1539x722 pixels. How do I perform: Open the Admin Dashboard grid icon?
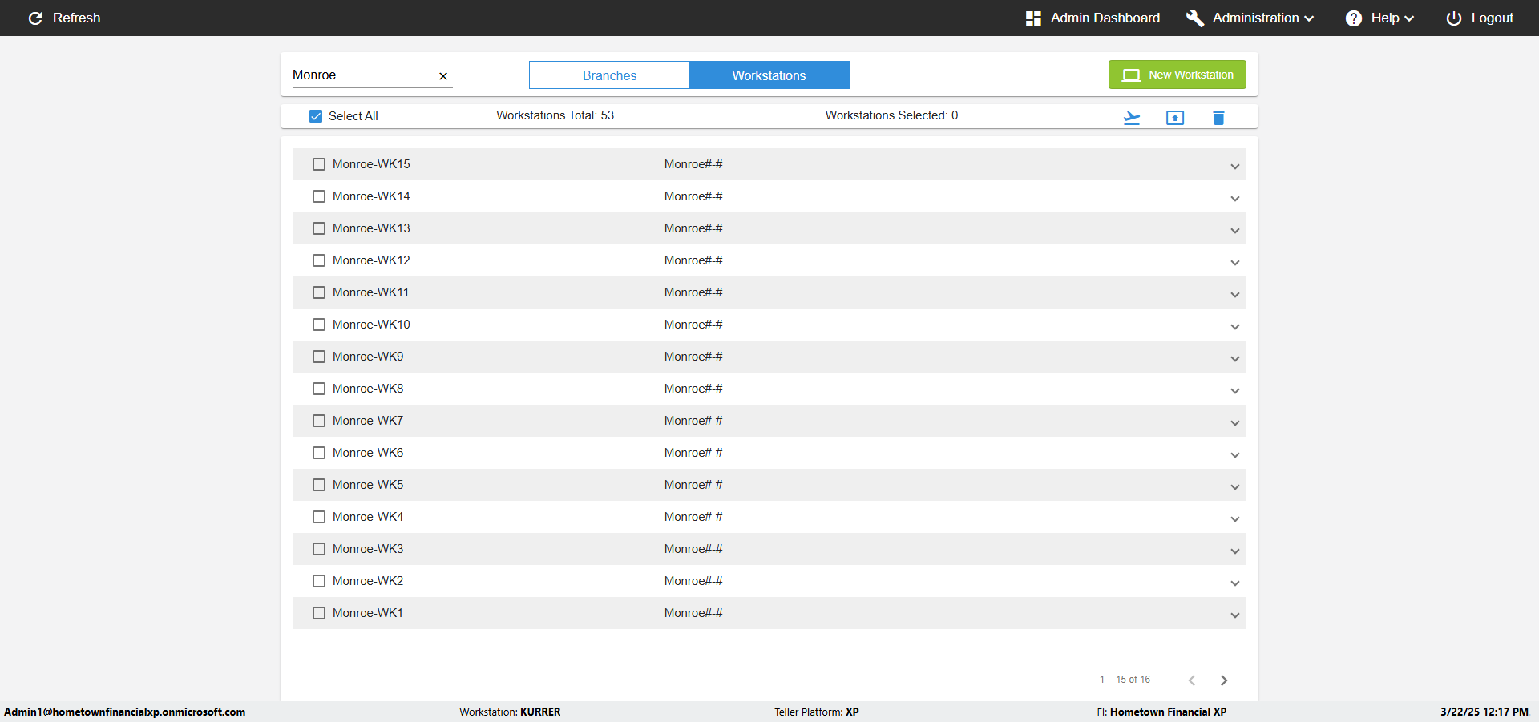coord(1033,18)
